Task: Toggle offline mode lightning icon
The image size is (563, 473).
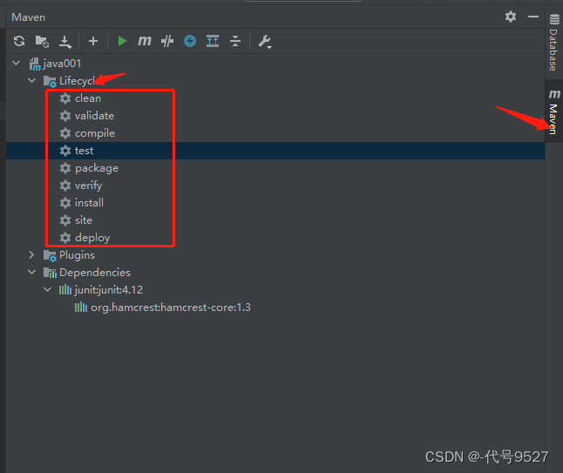Action: [190, 41]
